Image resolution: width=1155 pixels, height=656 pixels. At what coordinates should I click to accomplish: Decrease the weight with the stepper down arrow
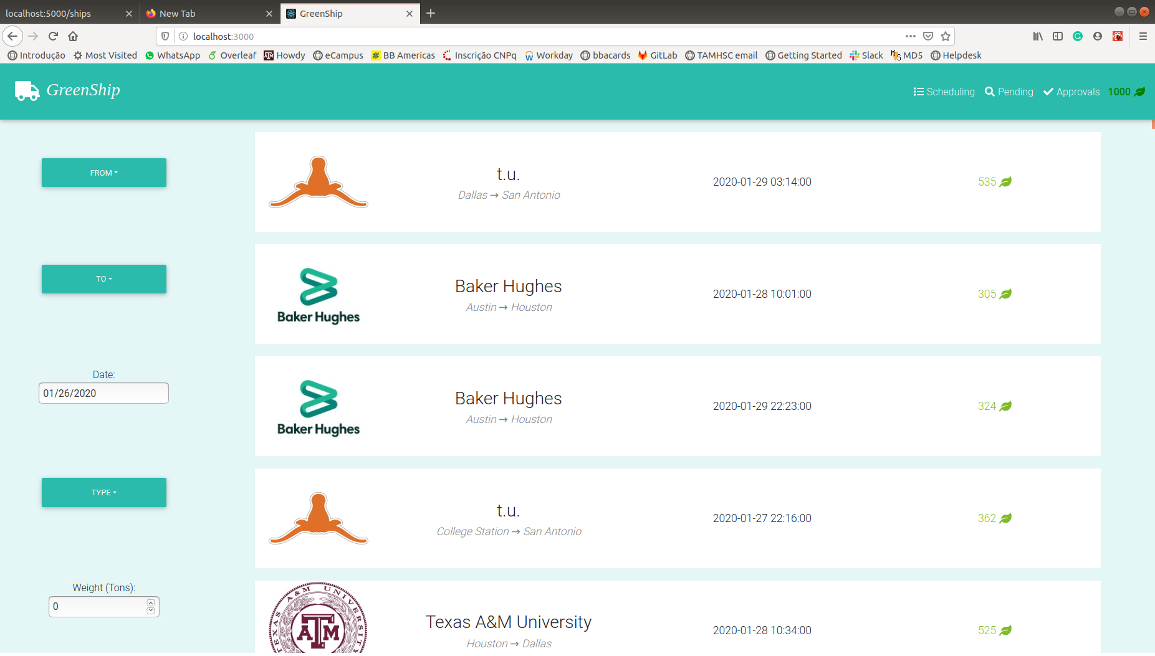tap(151, 611)
